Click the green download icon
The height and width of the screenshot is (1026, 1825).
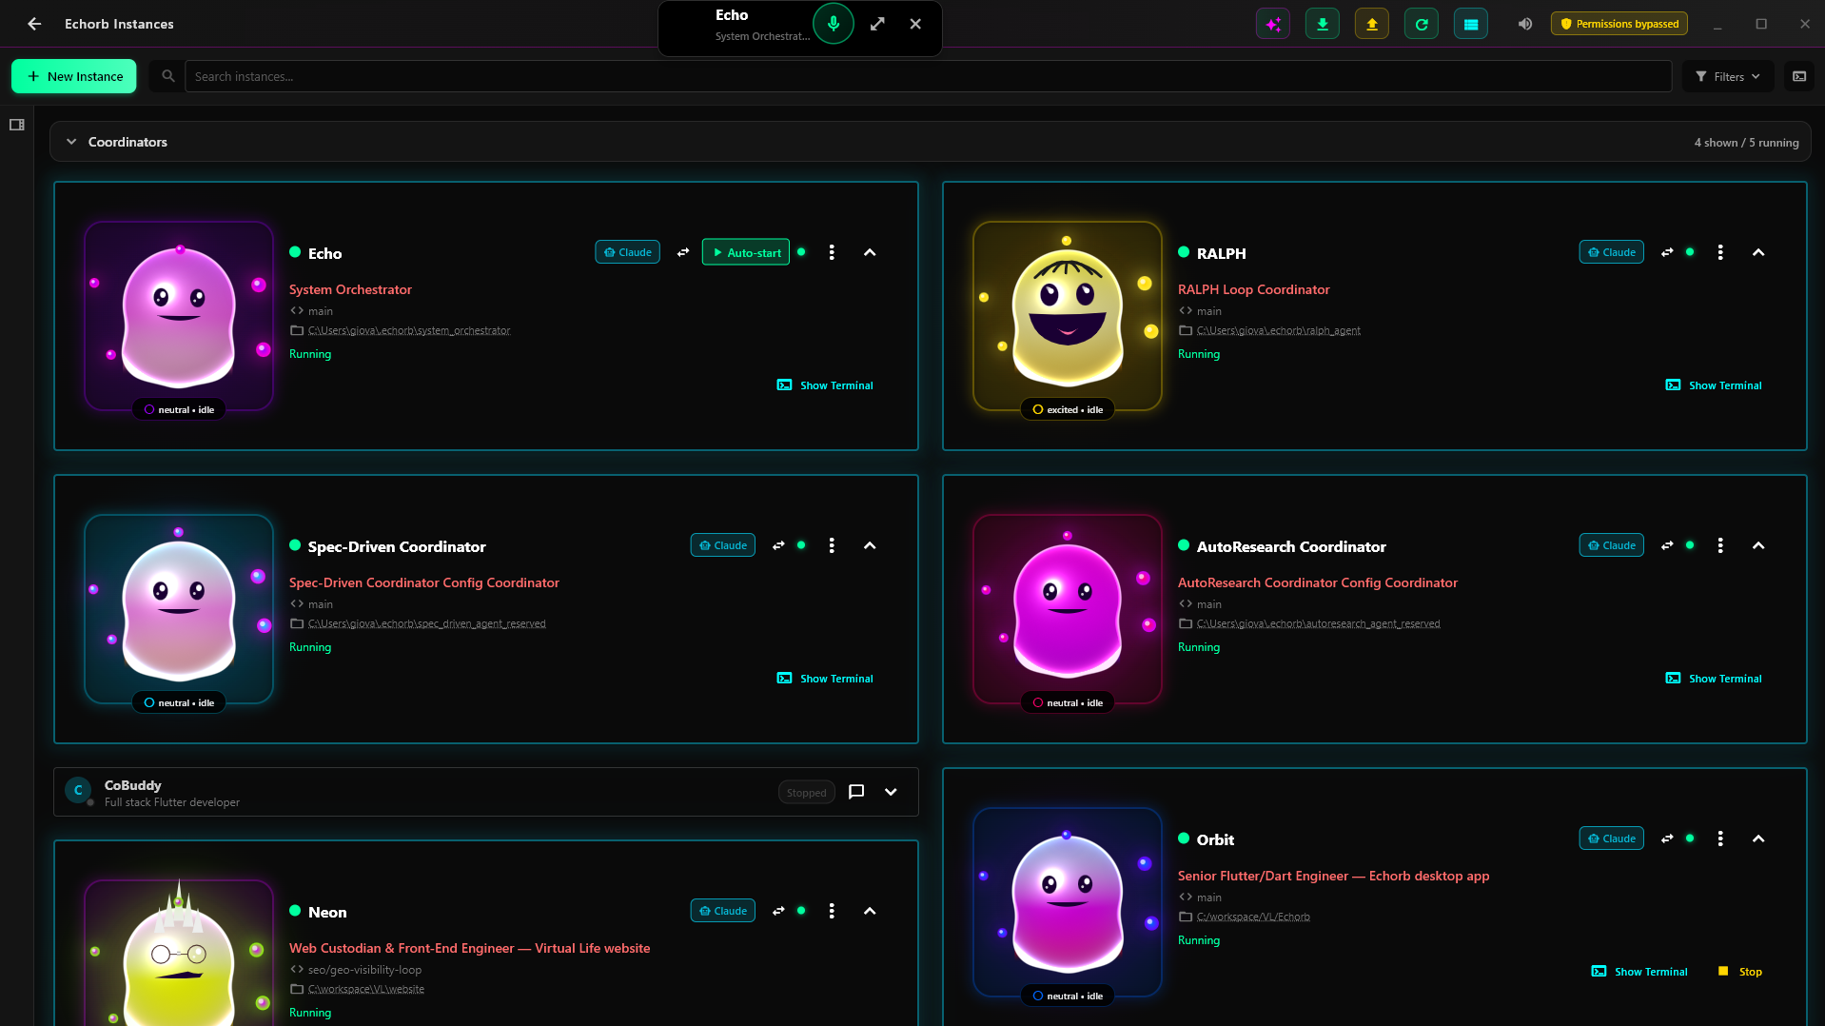pyautogui.click(x=1323, y=24)
